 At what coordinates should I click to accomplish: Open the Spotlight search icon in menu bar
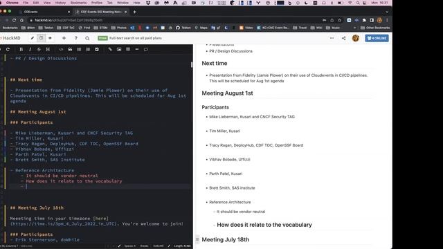point(358,3)
